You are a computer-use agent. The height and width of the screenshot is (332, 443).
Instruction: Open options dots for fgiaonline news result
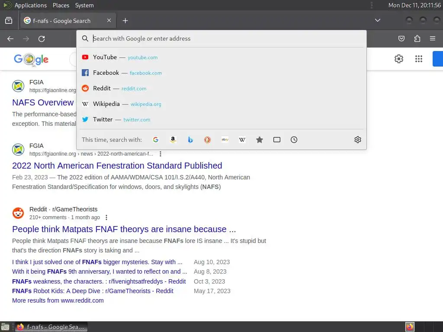tap(161, 154)
